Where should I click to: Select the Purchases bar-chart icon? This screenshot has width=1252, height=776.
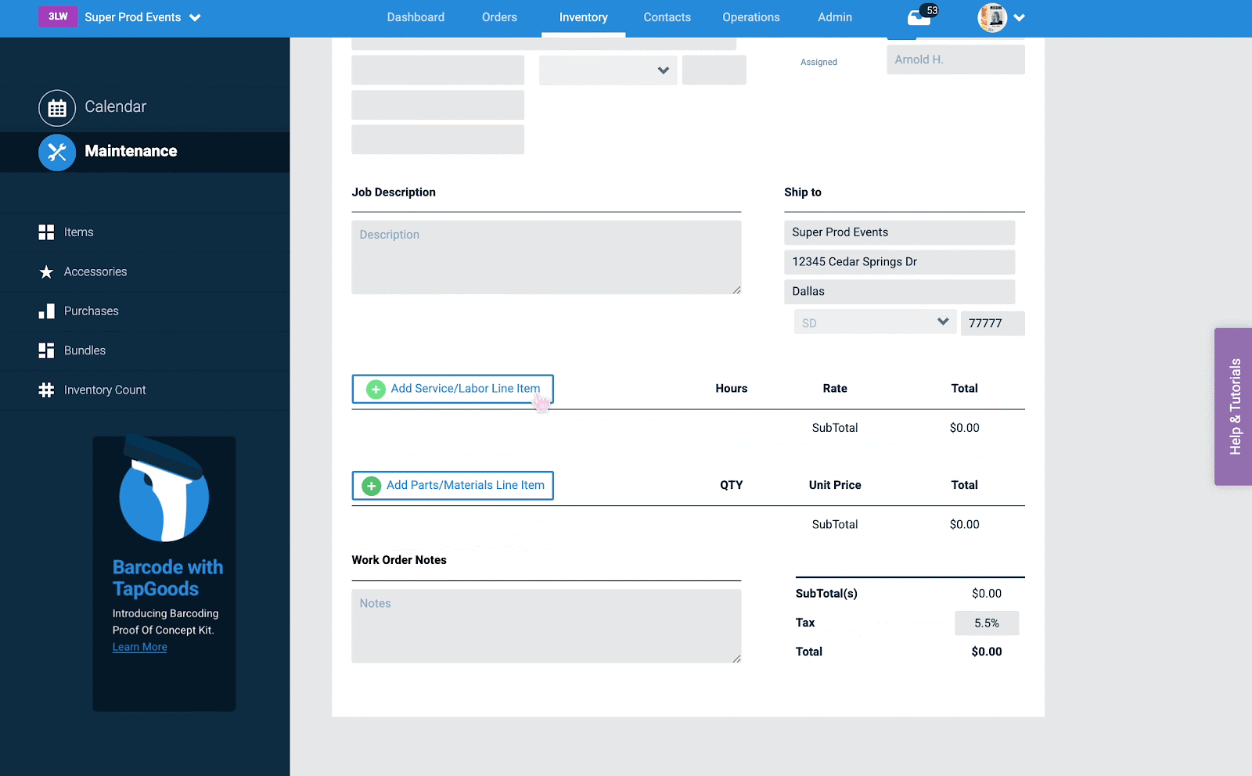click(x=46, y=311)
